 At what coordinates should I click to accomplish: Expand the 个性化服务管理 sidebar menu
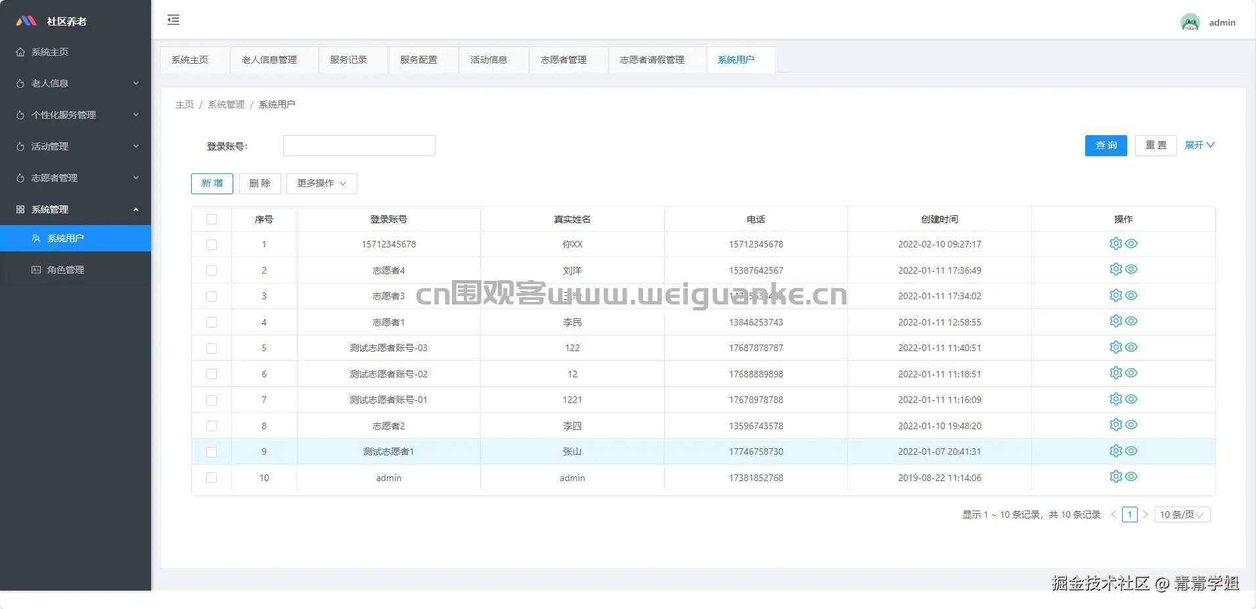click(76, 115)
